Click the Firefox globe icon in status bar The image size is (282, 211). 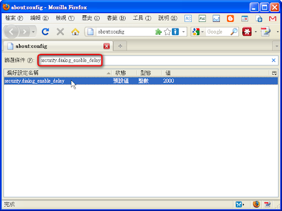256,204
